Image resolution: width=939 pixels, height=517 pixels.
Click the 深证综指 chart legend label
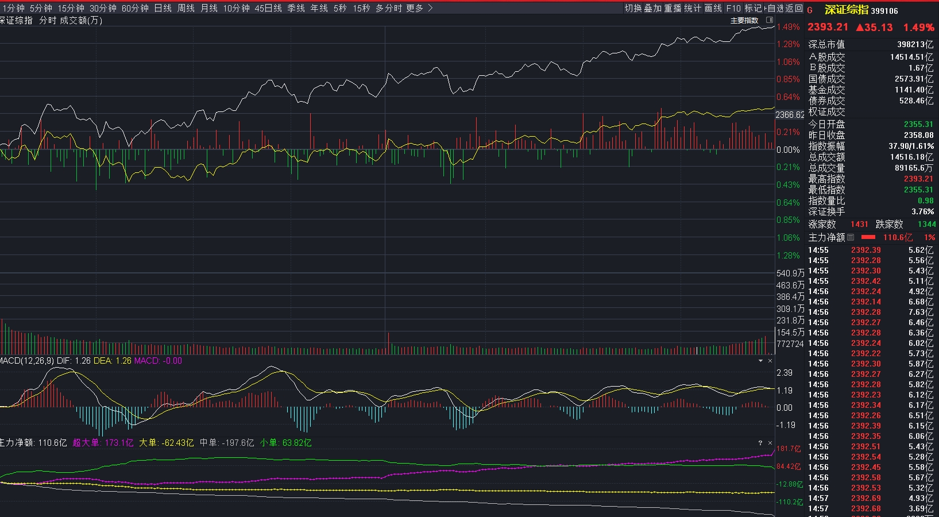(16, 20)
